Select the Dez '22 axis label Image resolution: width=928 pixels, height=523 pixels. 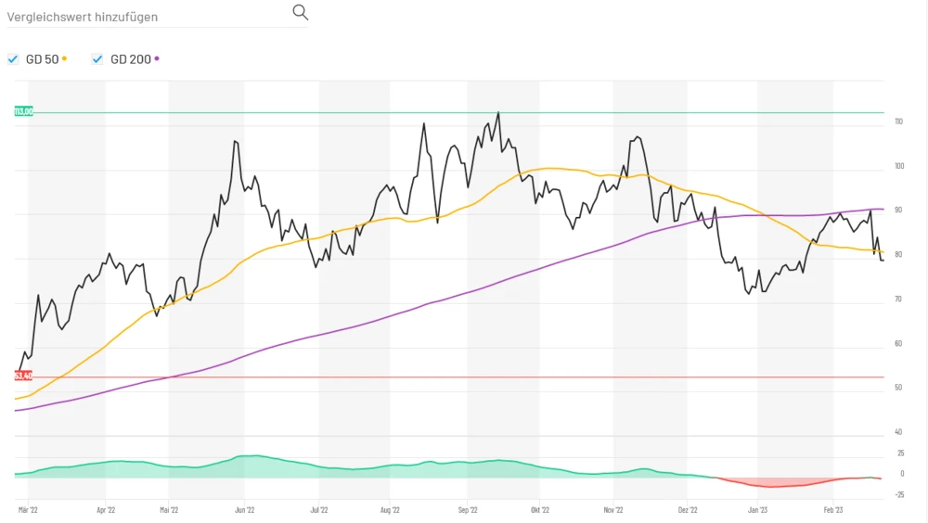point(688,509)
